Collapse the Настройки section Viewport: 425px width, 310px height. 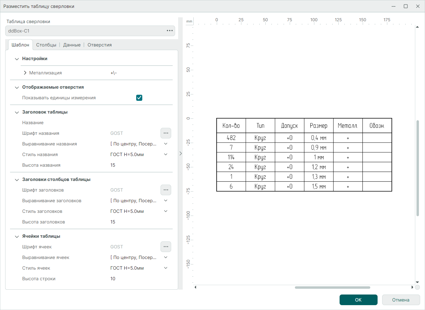tap(17, 59)
